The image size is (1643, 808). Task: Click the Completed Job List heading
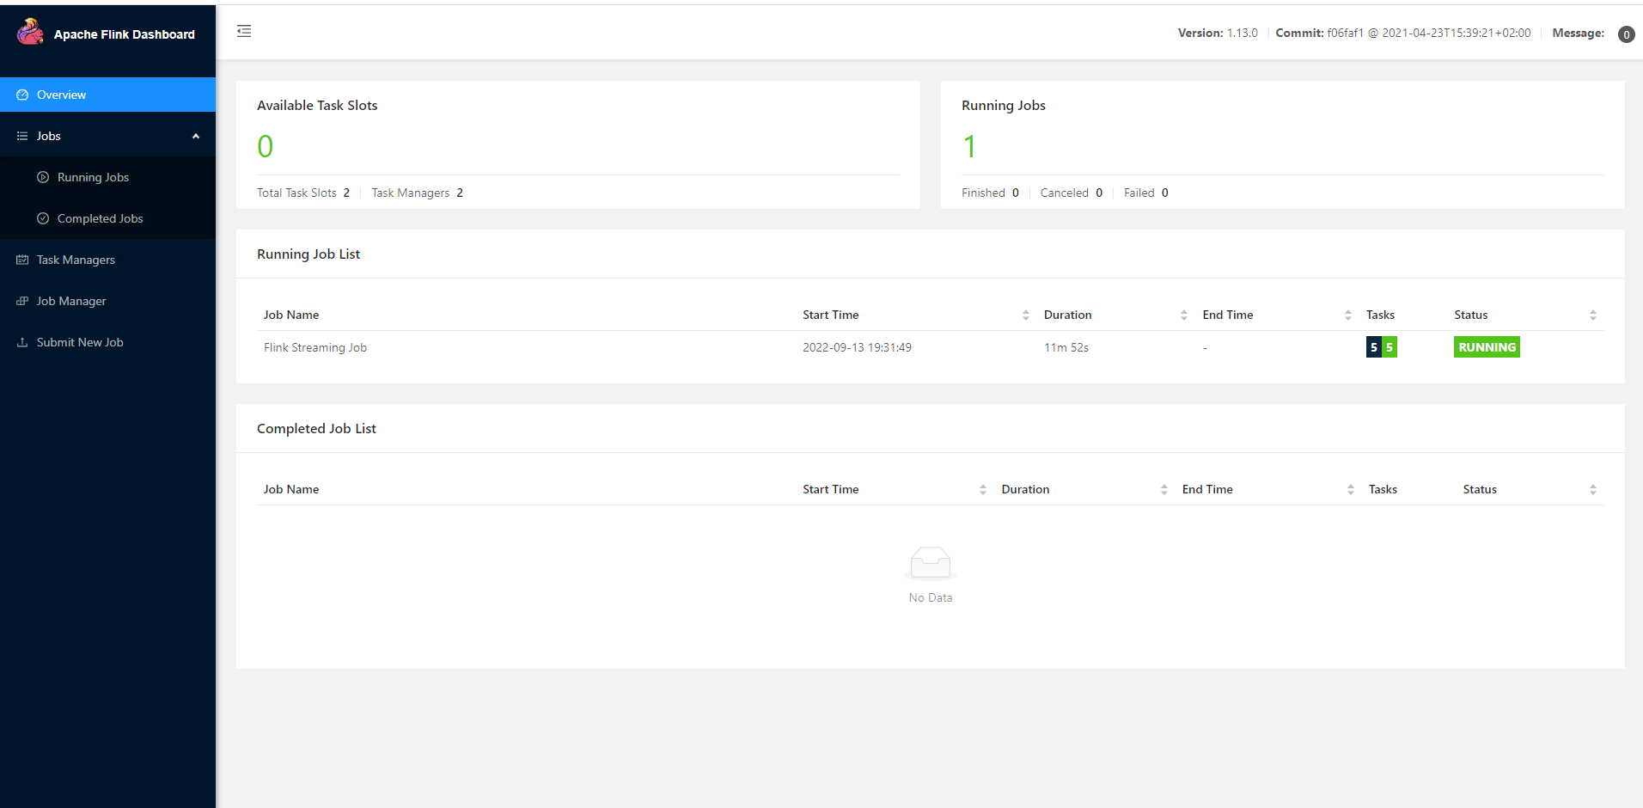point(316,428)
